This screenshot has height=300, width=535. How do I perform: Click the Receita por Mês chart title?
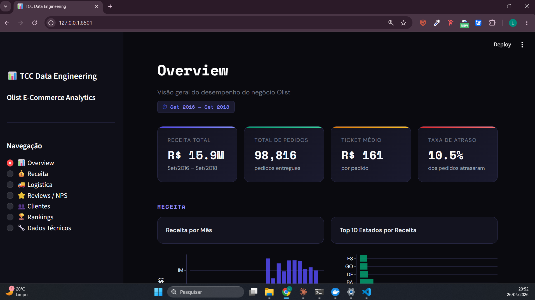coord(189,230)
